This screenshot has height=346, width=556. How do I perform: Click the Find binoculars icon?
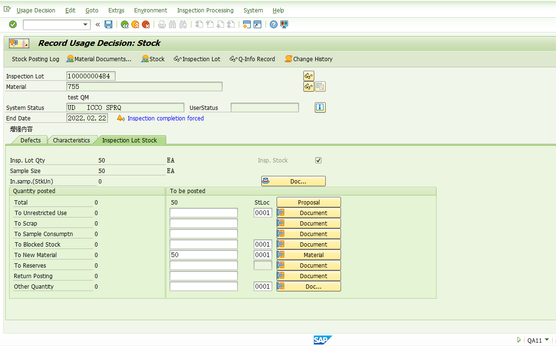click(x=172, y=24)
